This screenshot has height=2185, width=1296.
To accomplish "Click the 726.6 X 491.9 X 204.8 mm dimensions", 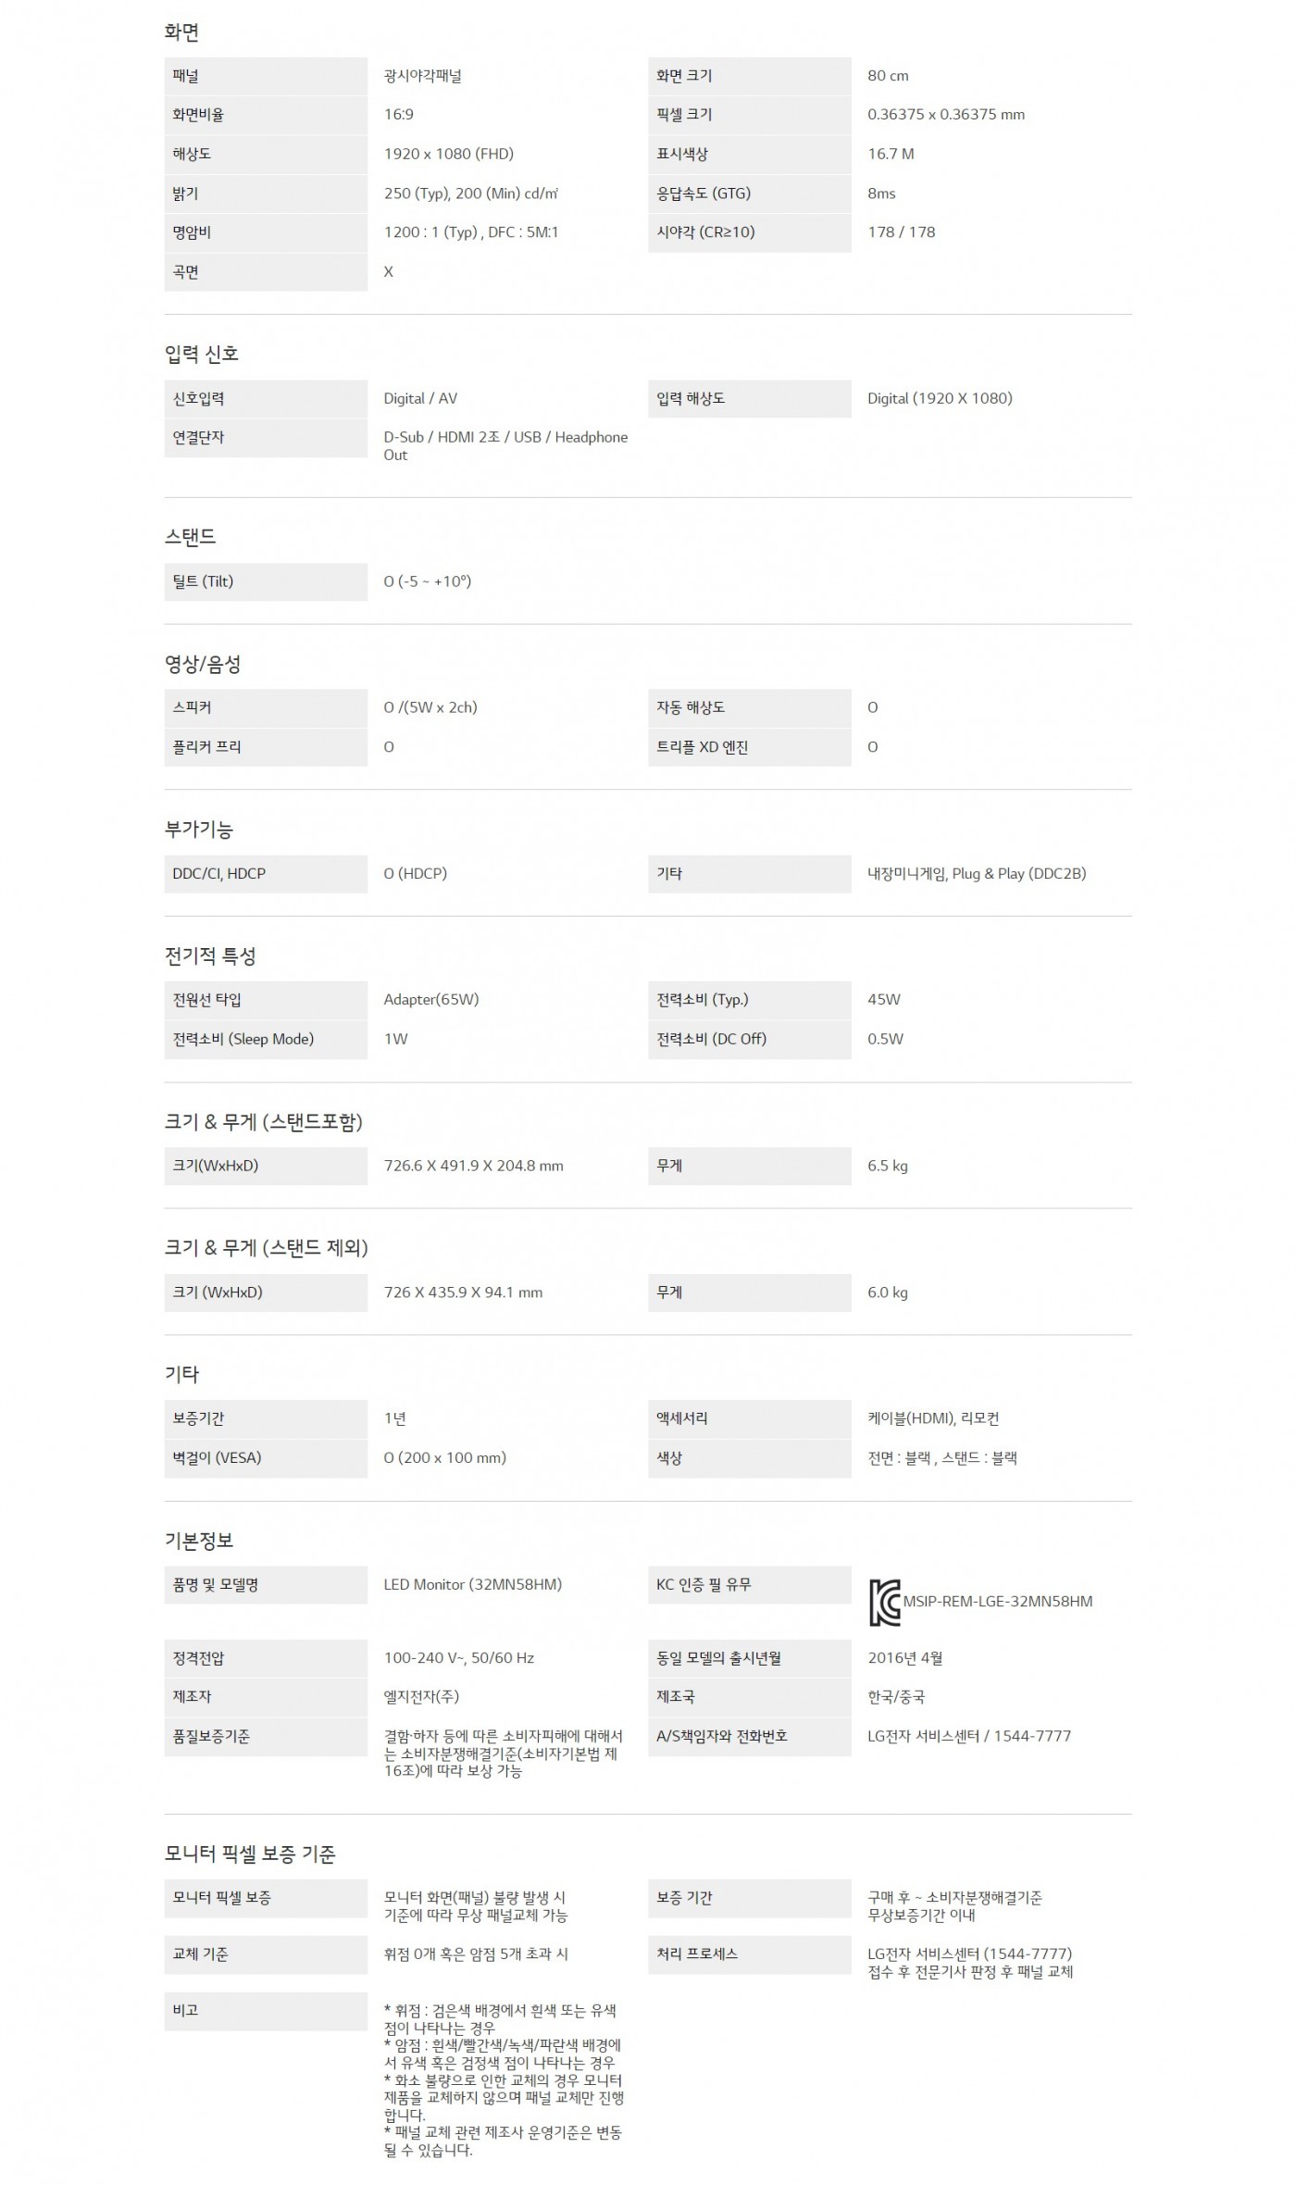I will pyautogui.click(x=473, y=1166).
